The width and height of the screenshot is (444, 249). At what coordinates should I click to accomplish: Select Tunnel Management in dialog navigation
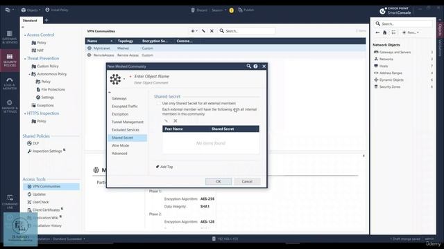coord(128,122)
